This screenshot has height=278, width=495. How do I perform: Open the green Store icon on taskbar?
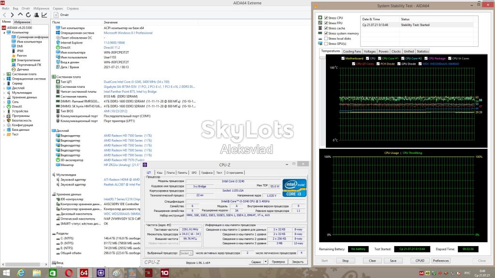(x=52, y=273)
